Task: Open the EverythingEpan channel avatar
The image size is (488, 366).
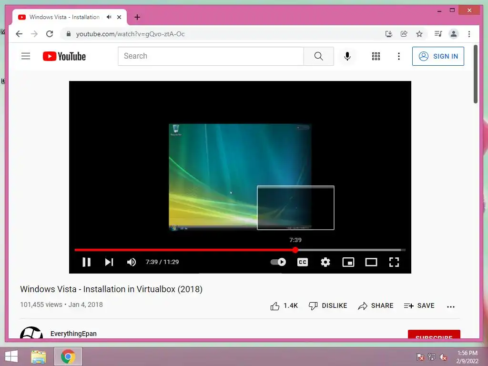Action: [x=31, y=332]
